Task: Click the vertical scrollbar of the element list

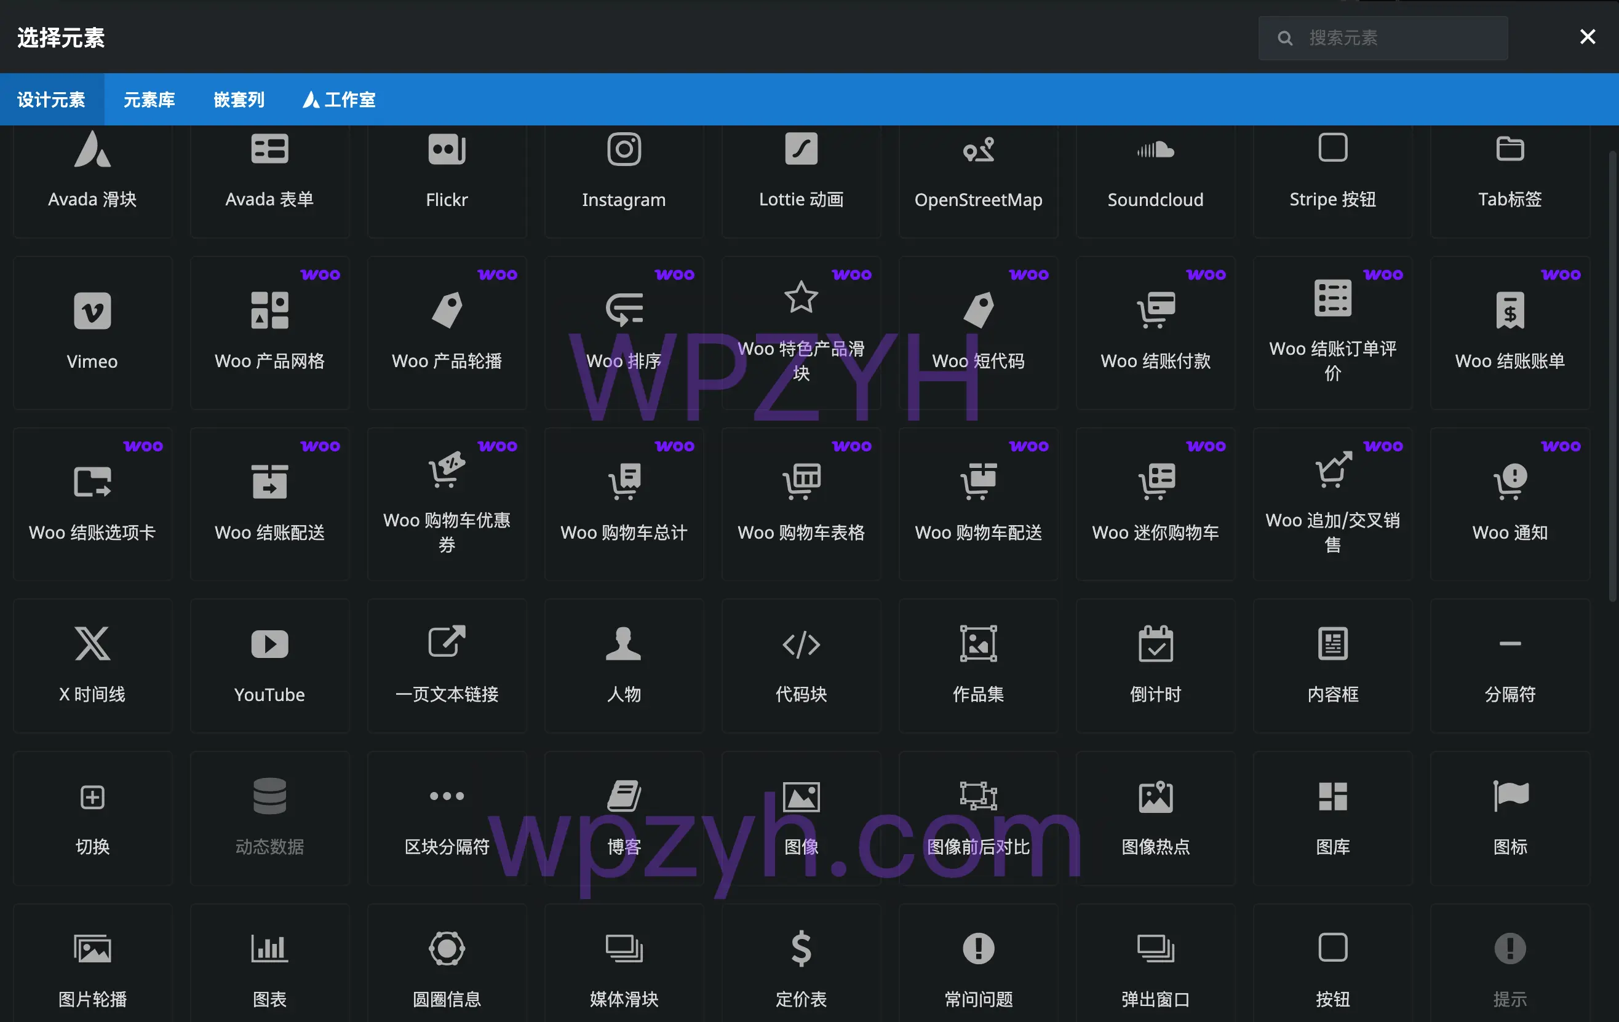Action: (x=1612, y=376)
